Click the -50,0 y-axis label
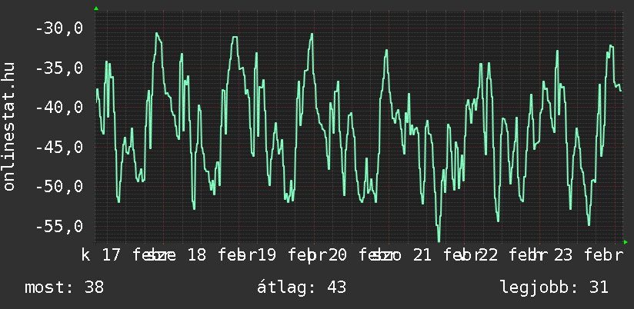Viewport: 634px width, 309px height. (x=59, y=187)
